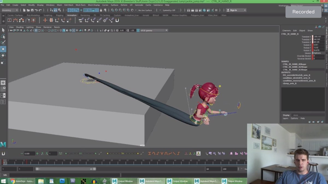Click the Undo arrow icon

click(36, 10)
